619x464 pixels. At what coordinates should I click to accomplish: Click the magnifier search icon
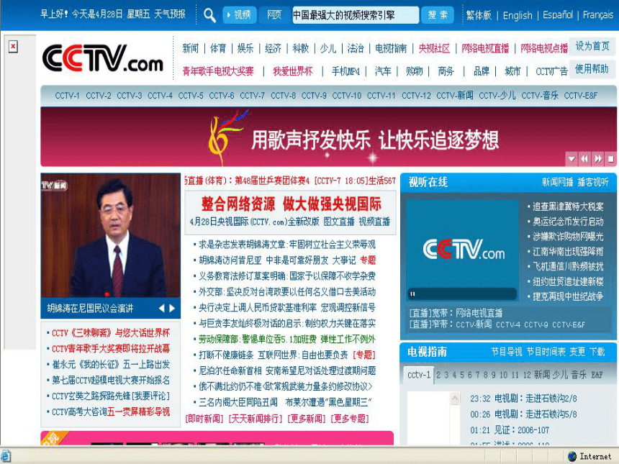pyautogui.click(x=209, y=15)
